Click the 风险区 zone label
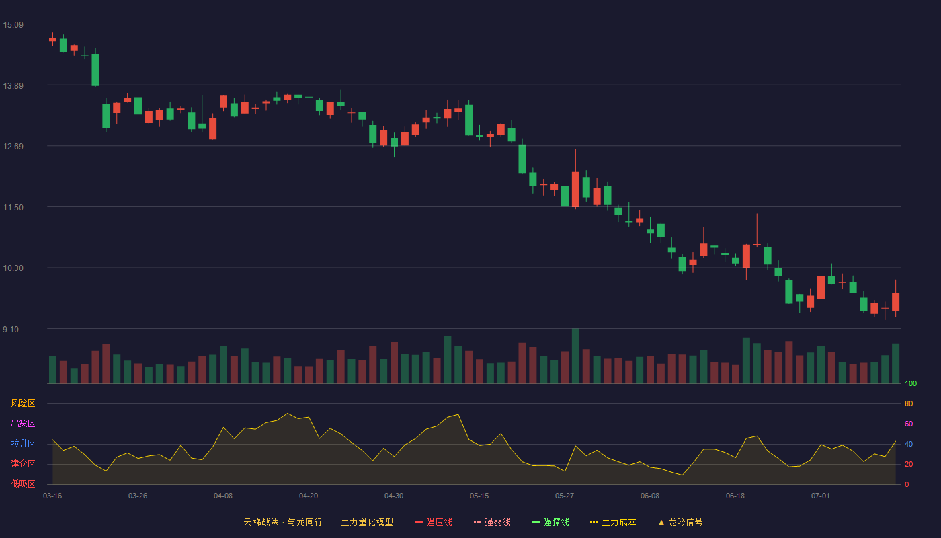The height and width of the screenshot is (538, 941). 23,403
